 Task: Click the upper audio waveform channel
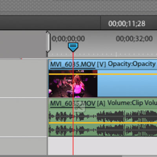(x=103, y=116)
